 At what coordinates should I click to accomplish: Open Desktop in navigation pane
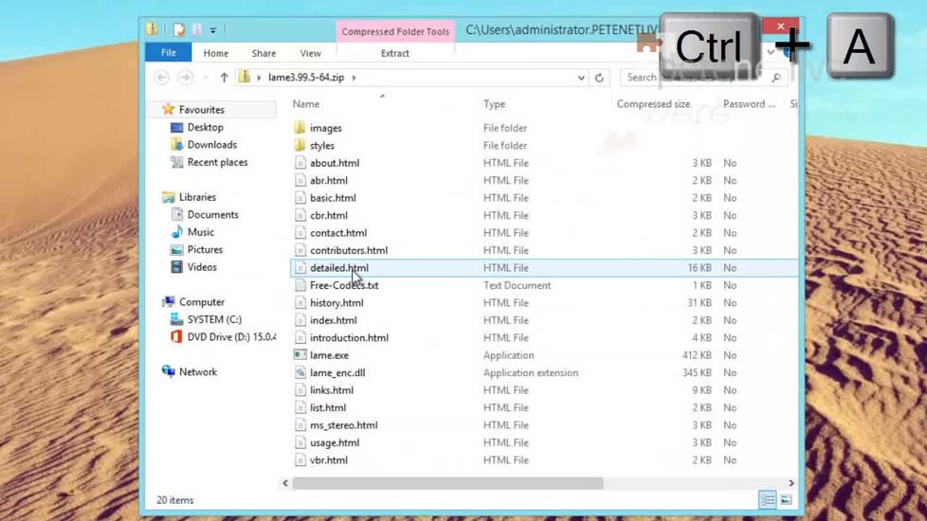pyautogui.click(x=205, y=127)
